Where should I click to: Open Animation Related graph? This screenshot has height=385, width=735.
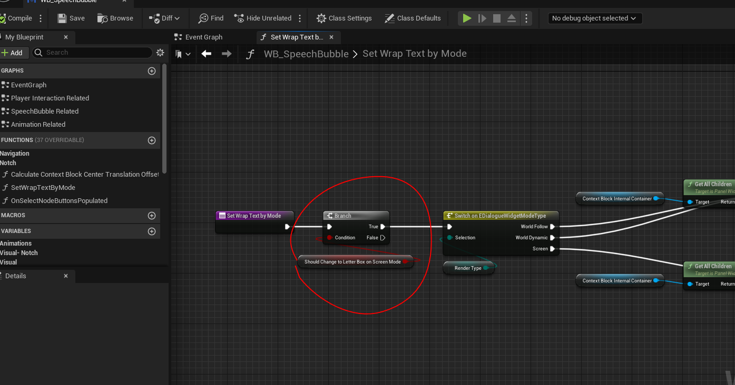pos(38,124)
